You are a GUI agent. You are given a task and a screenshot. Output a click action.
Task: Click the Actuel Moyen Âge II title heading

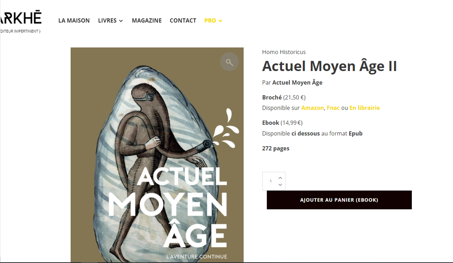coord(330,66)
